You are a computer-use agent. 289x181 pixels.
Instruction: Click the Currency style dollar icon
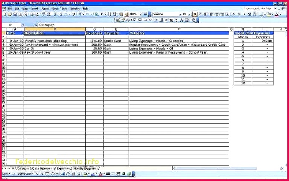coord(233,14)
